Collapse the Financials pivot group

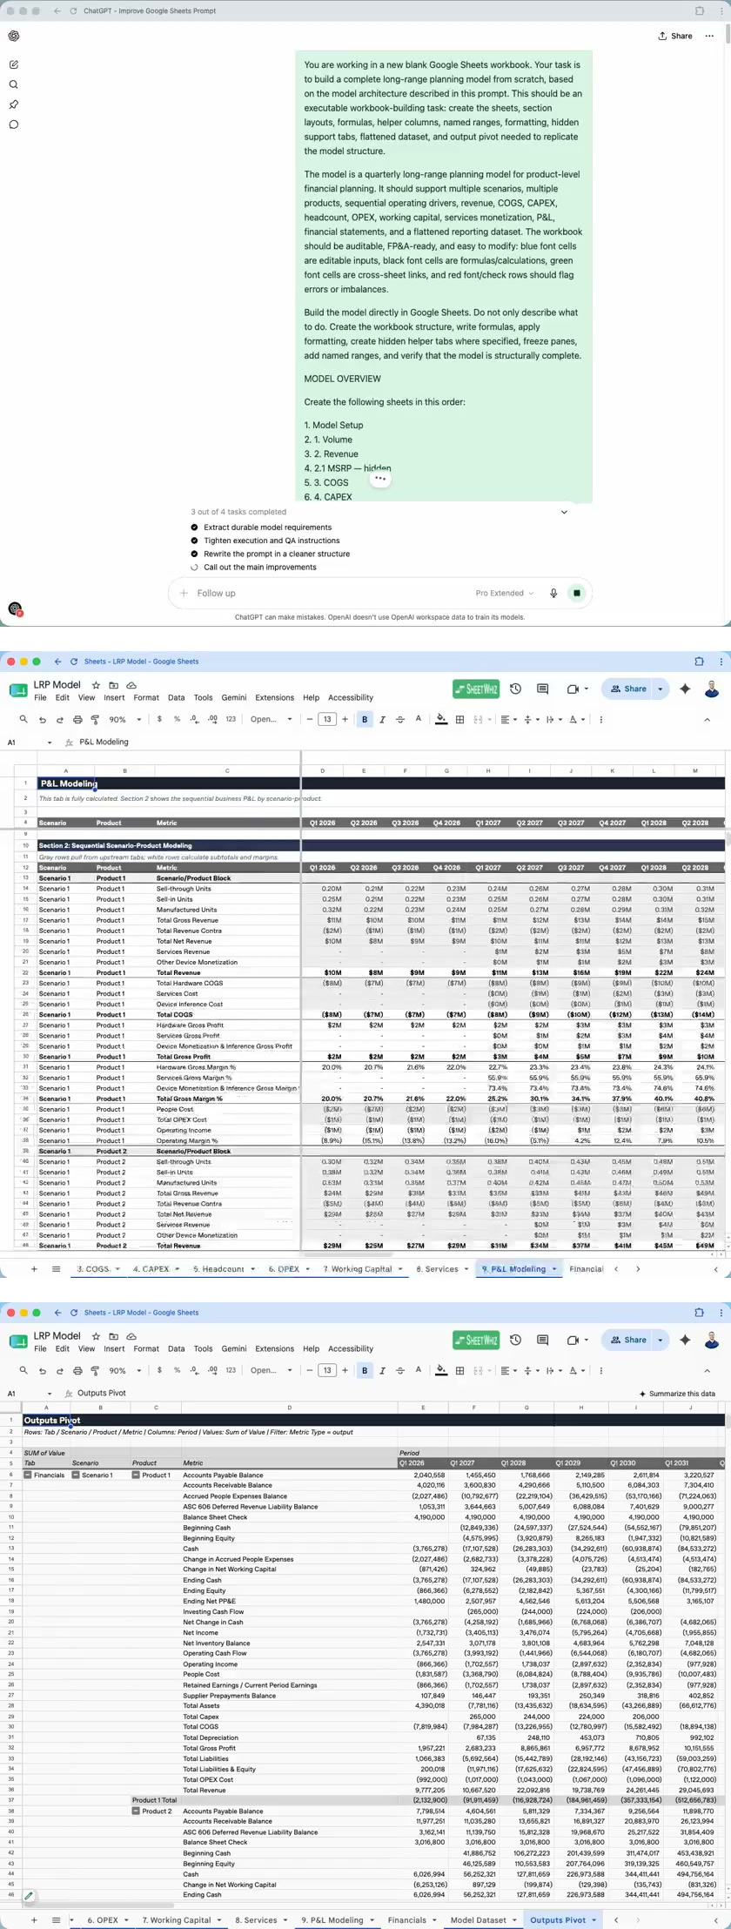[28, 1475]
